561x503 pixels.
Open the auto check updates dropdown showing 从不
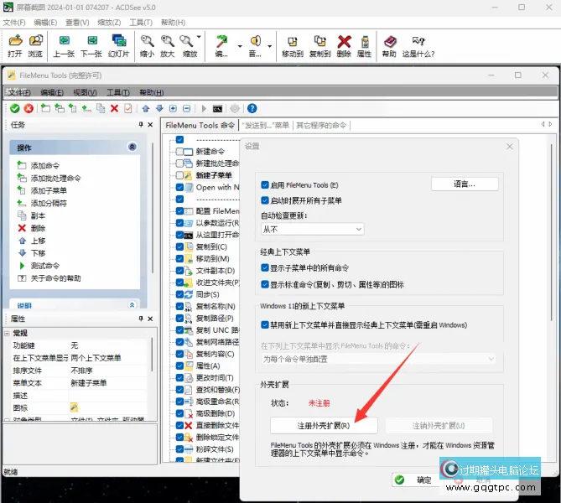(312, 229)
